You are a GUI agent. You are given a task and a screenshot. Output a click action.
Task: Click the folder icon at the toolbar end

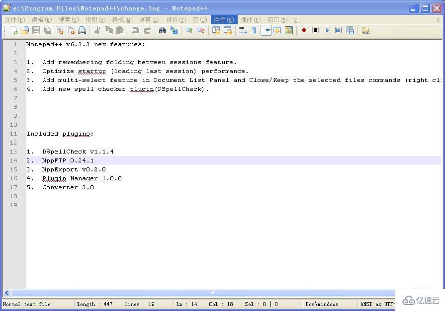(x=365, y=31)
